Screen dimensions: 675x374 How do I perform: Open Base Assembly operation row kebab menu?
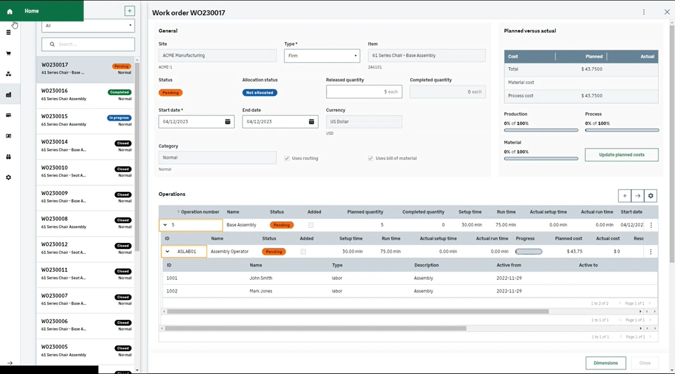[651, 225]
